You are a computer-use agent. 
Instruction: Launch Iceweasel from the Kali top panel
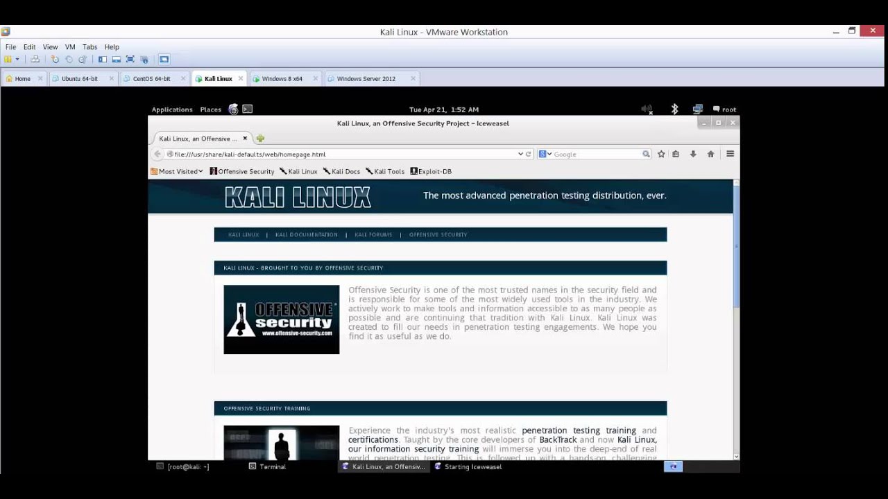pos(233,110)
